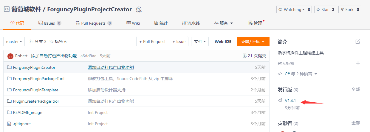Open the Robert author link
This screenshot has width=370, height=132.
click(x=21, y=56)
